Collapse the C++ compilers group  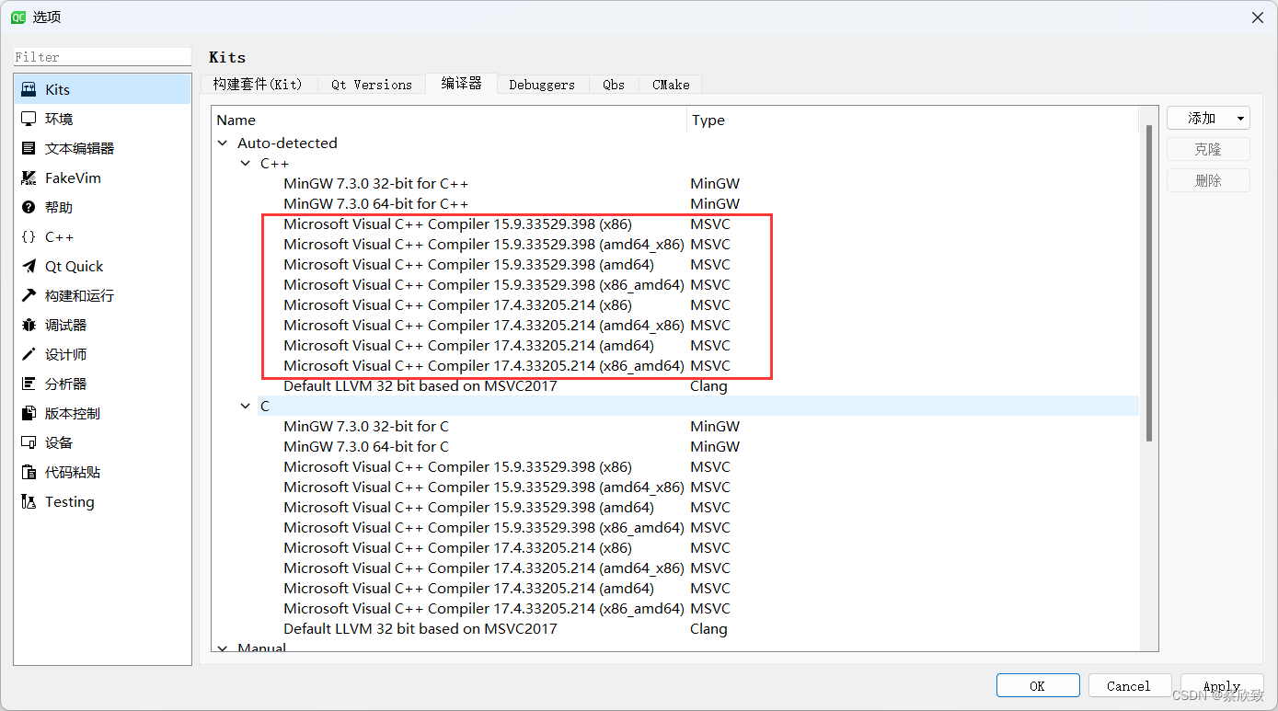(245, 164)
